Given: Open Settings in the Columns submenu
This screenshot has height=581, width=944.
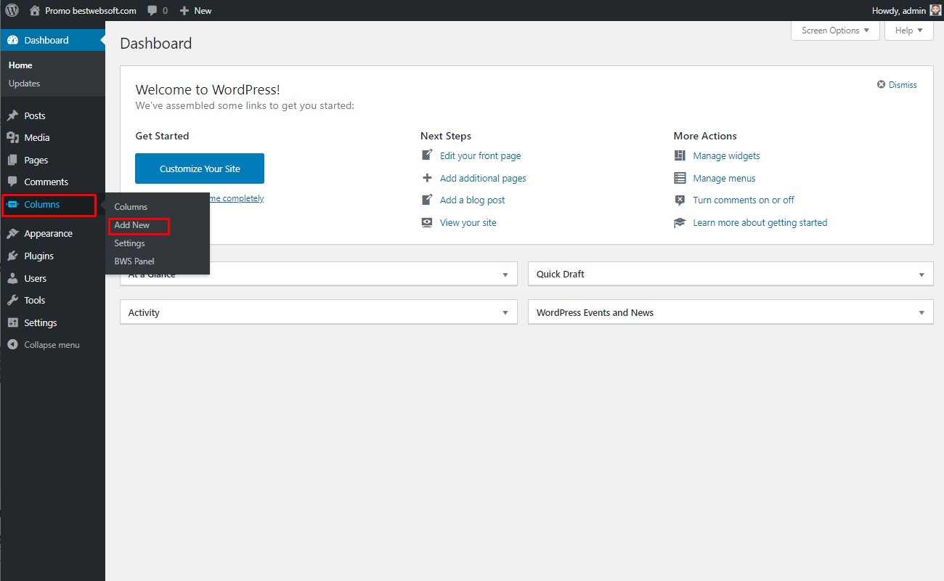Looking at the screenshot, I should [129, 243].
